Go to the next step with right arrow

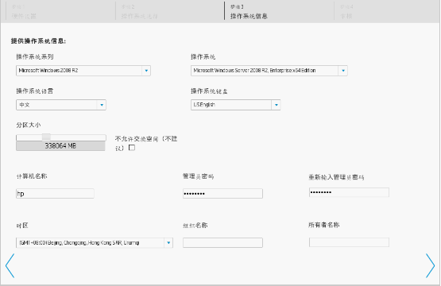[430, 266]
